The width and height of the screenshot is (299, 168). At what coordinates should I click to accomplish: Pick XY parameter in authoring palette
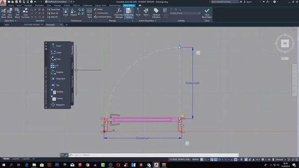coord(55,65)
